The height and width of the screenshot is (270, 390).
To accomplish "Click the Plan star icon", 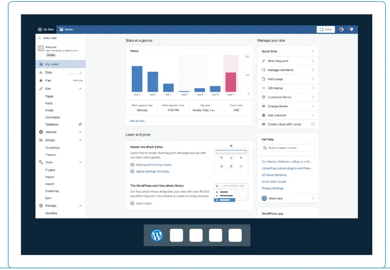I will tap(41, 81).
